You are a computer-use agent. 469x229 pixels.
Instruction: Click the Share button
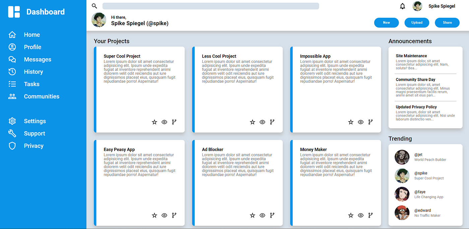pos(447,22)
